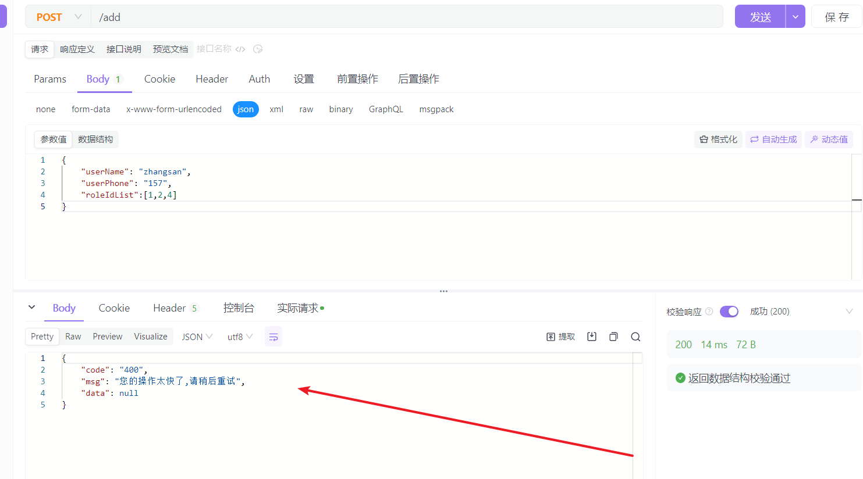Click the /add URL input field

[407, 17]
